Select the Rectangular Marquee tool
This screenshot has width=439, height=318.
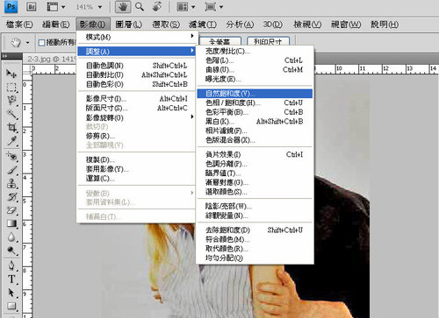click(x=11, y=87)
